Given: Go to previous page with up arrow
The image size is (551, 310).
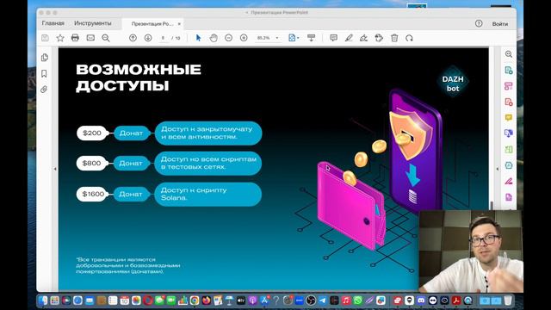Looking at the screenshot, I should [x=133, y=38].
